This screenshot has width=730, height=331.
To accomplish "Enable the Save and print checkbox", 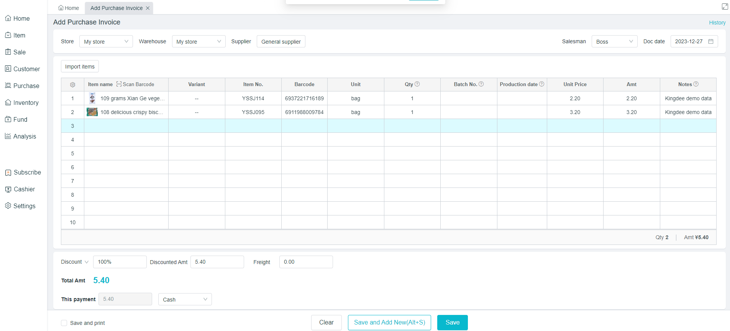I will [64, 323].
